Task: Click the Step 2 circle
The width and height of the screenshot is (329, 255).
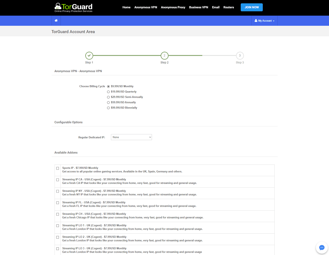Action: coord(164,56)
